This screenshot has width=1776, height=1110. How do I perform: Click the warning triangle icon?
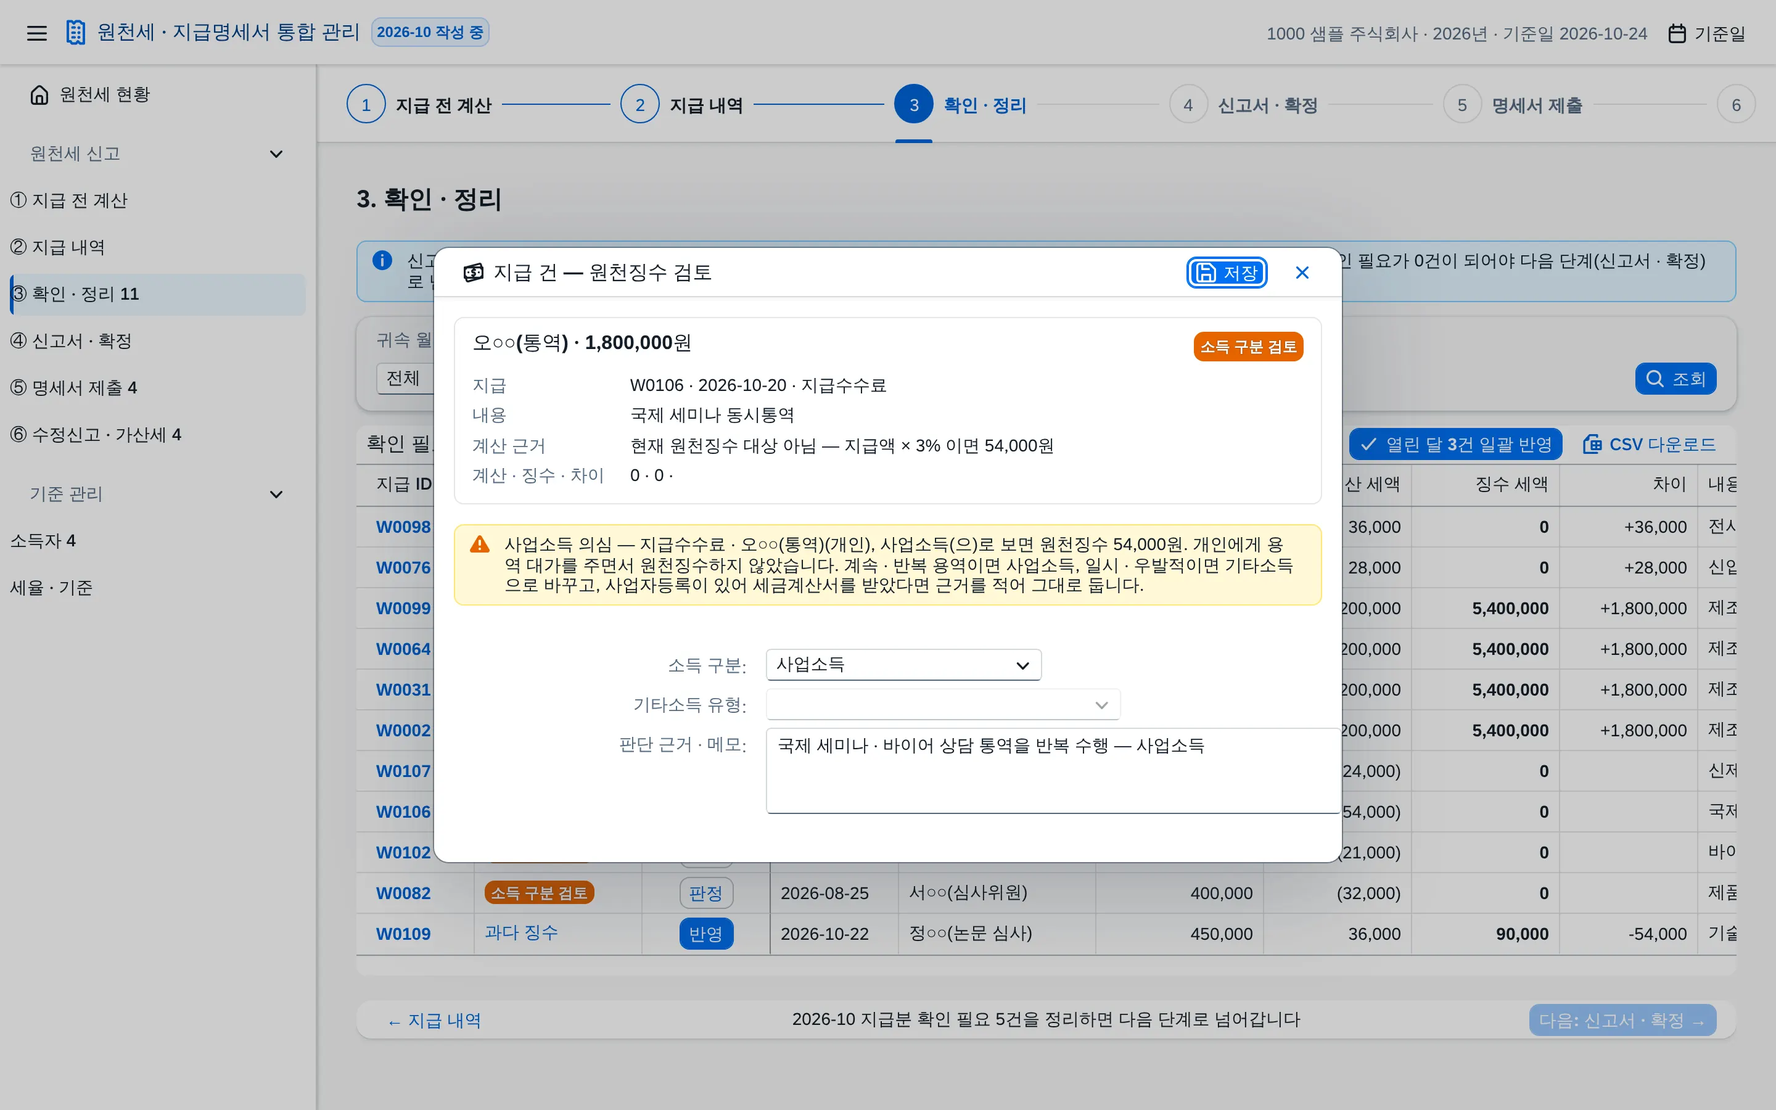(479, 545)
